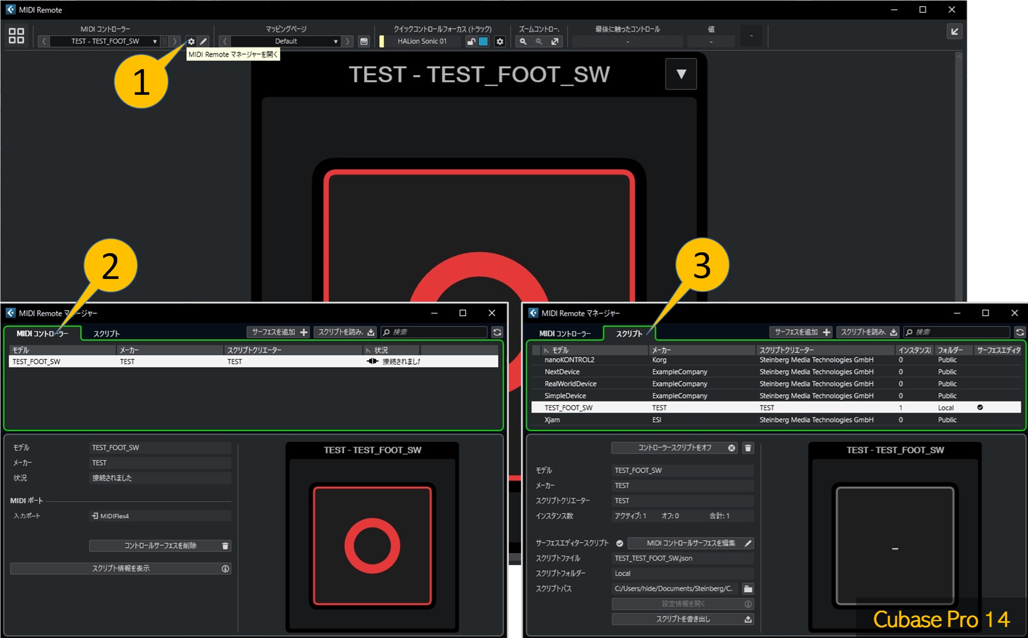Sort scripts by フォルダー column header

953,350
